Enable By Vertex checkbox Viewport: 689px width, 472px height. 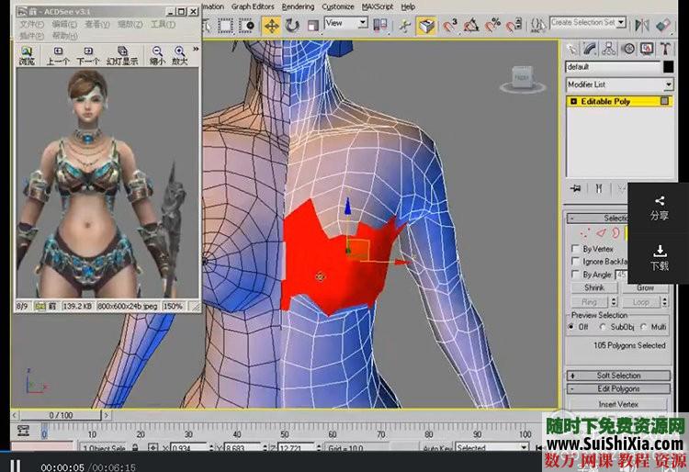pyautogui.click(x=575, y=249)
